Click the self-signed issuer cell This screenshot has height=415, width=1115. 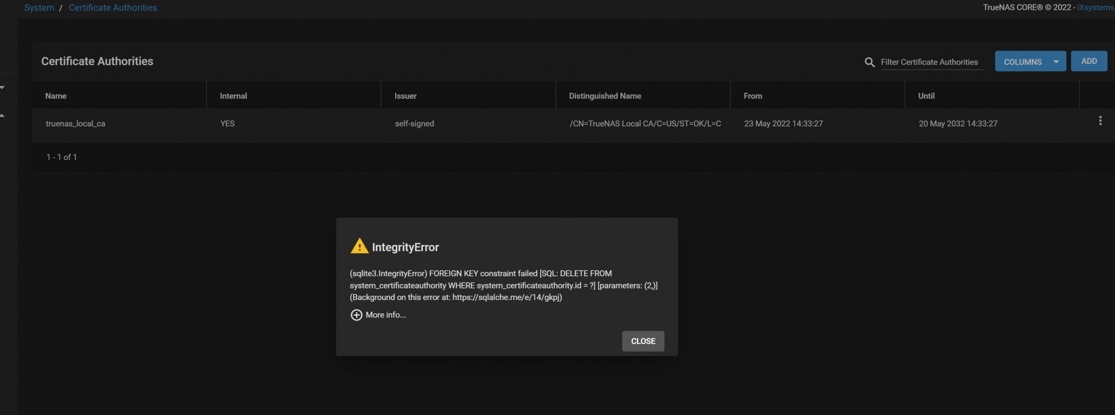coord(414,124)
